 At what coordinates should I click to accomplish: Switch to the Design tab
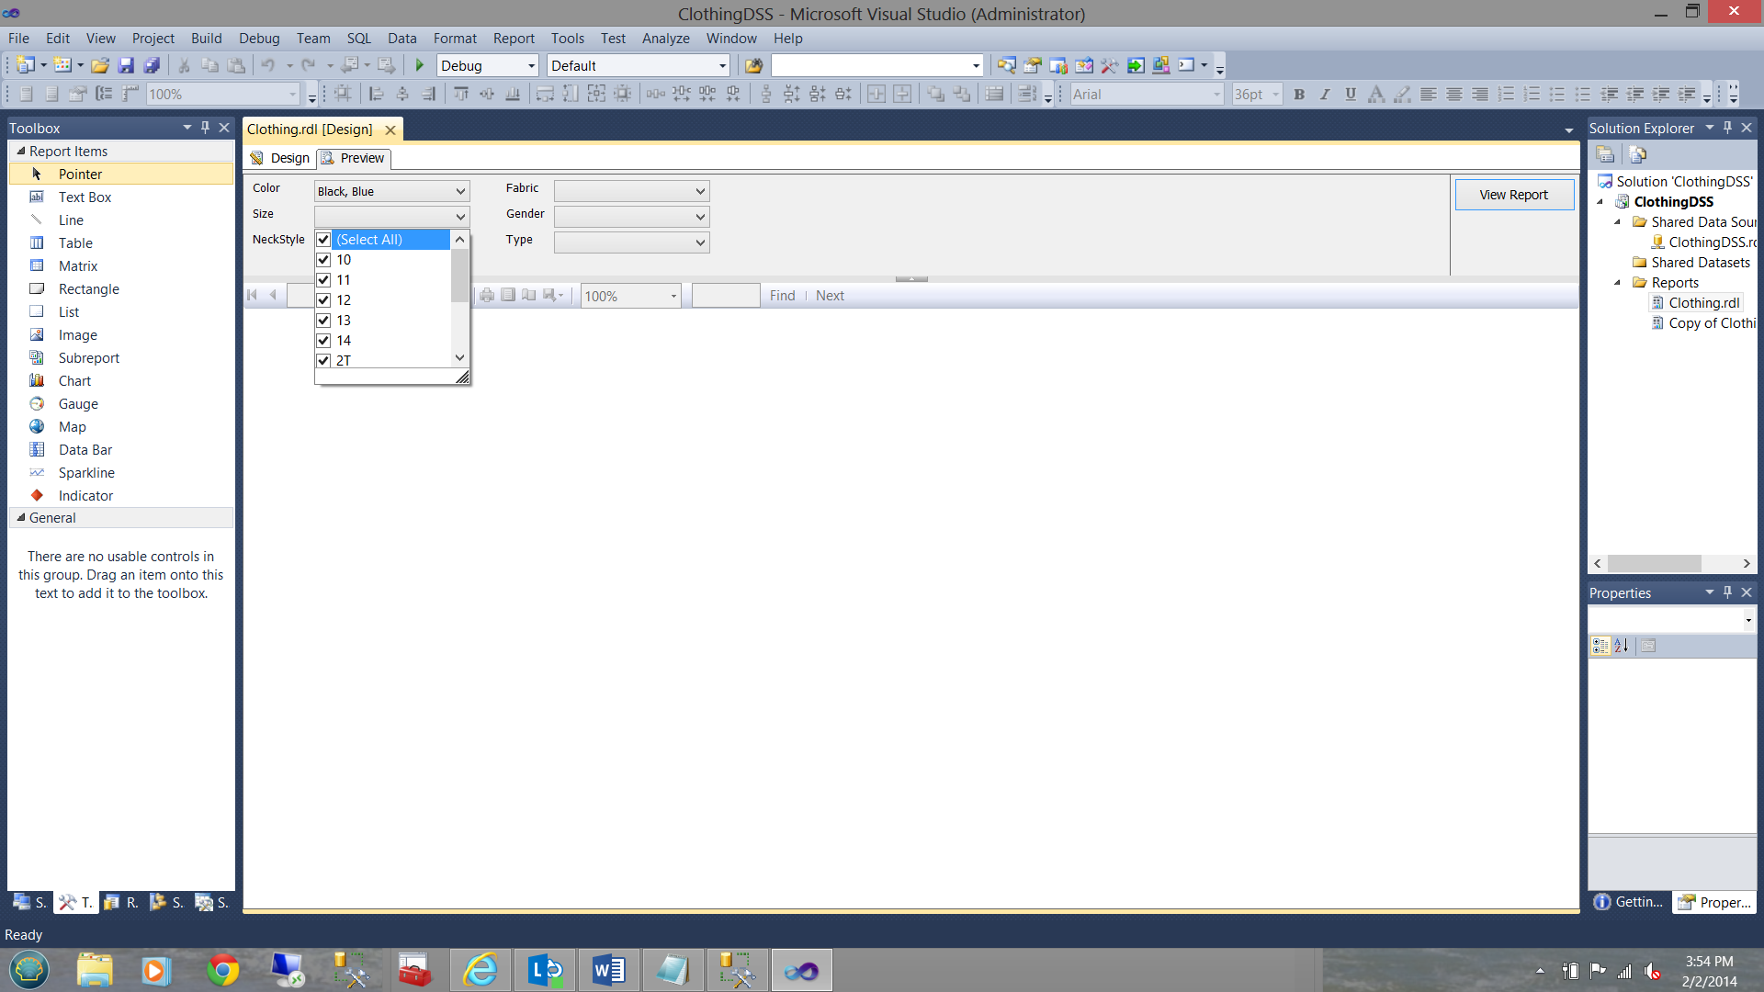tap(281, 158)
